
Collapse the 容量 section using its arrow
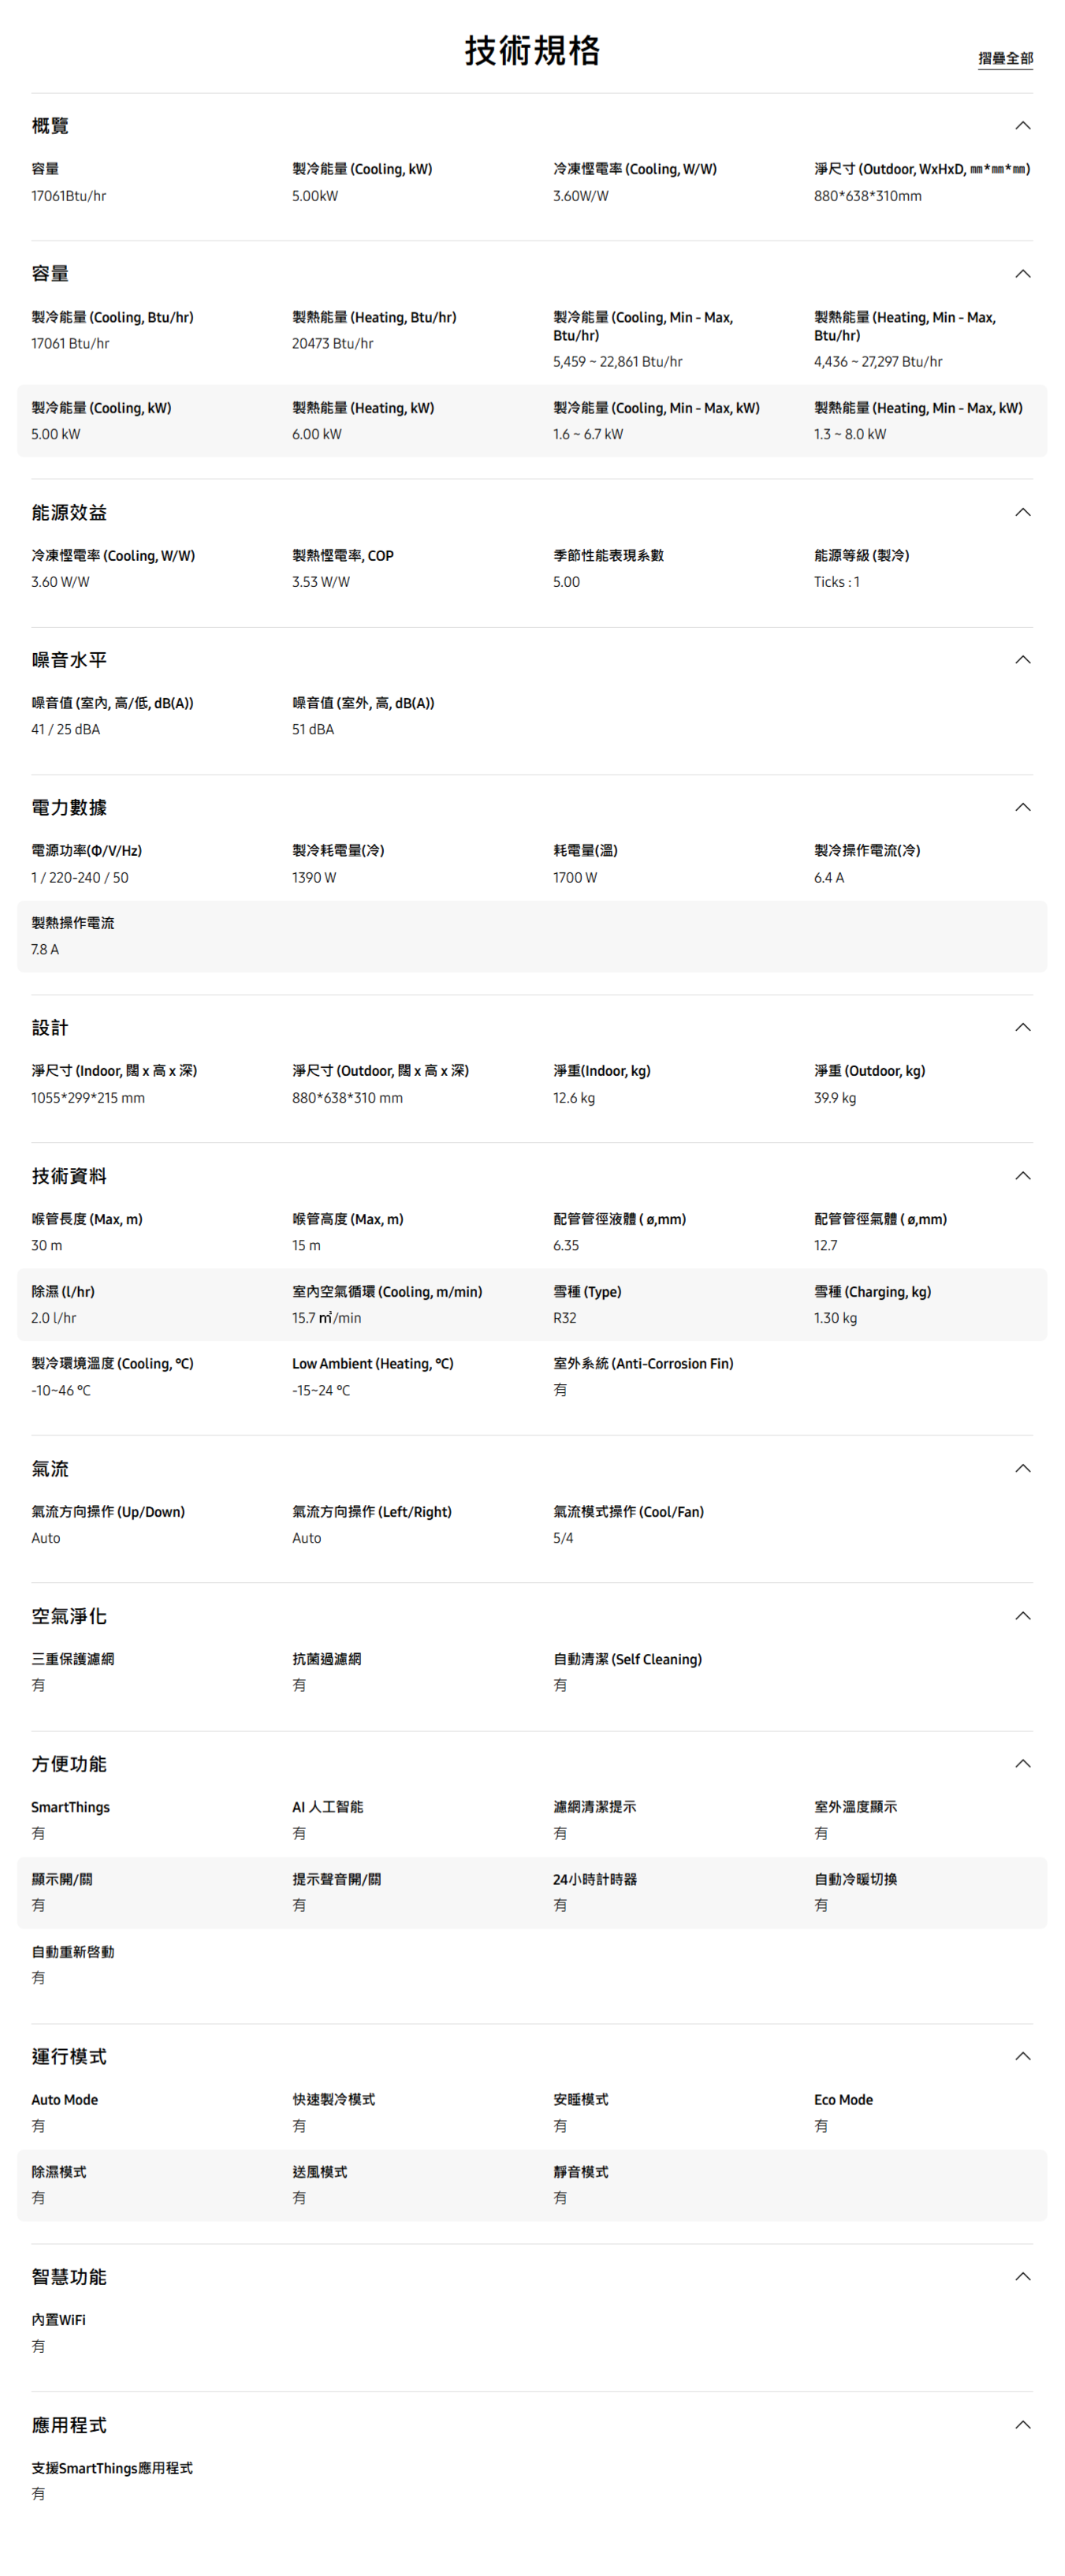[x=1022, y=274]
